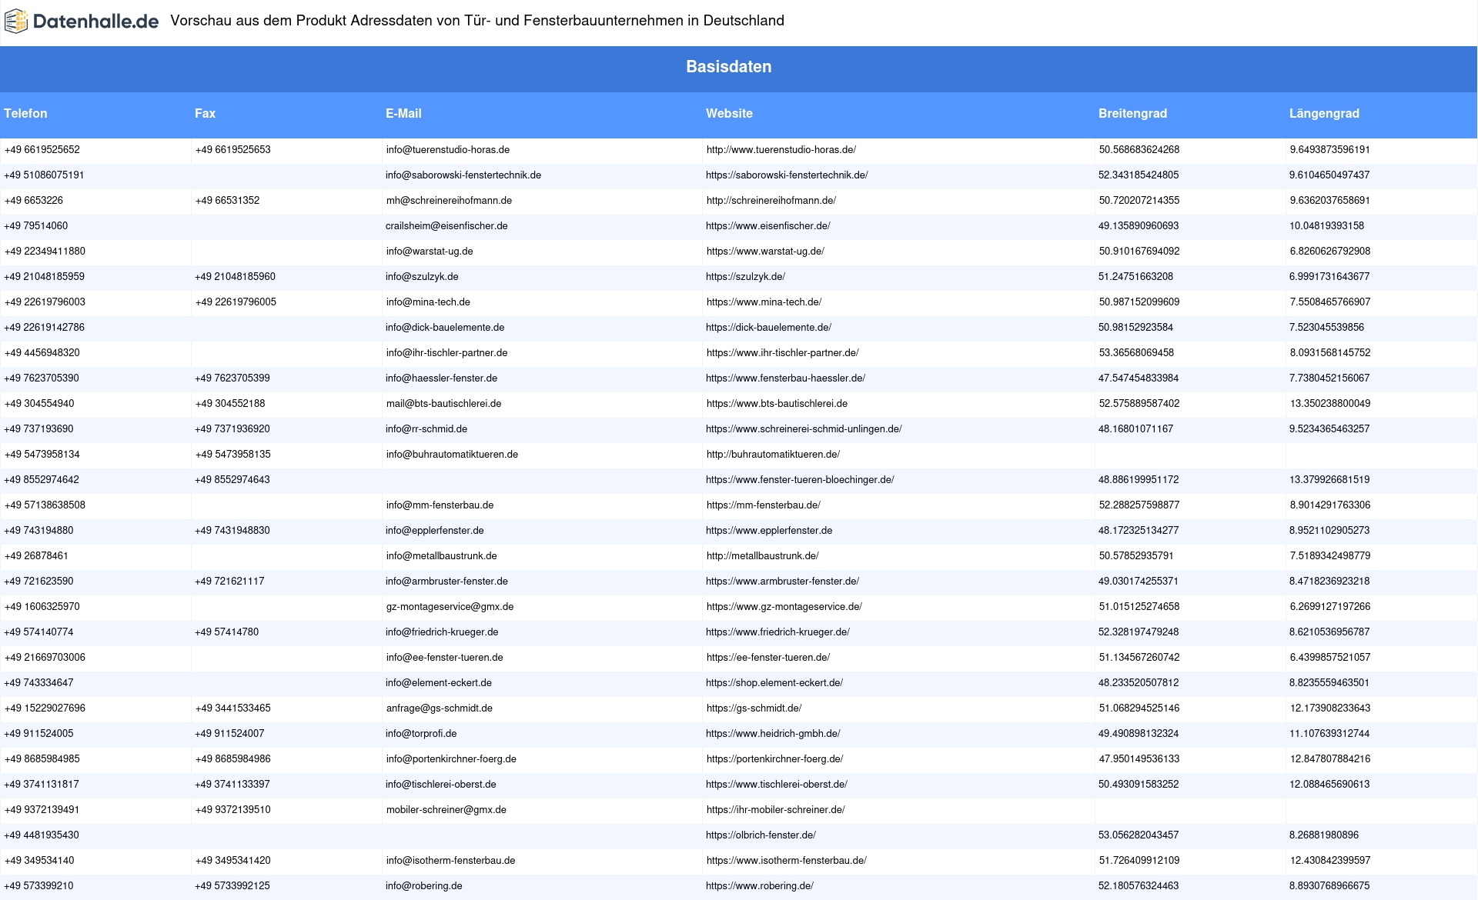Select latitude value 53.36568069458
Image resolution: width=1478 pixels, height=900 pixels.
click(1136, 353)
